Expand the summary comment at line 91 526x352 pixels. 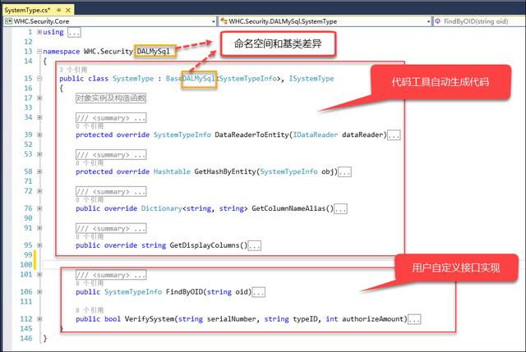point(39,228)
